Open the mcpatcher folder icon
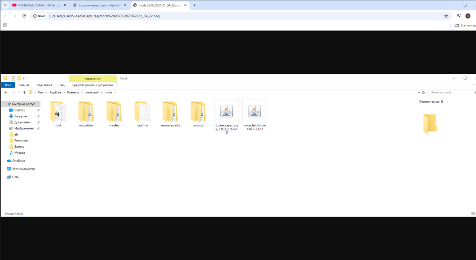 coord(86,112)
